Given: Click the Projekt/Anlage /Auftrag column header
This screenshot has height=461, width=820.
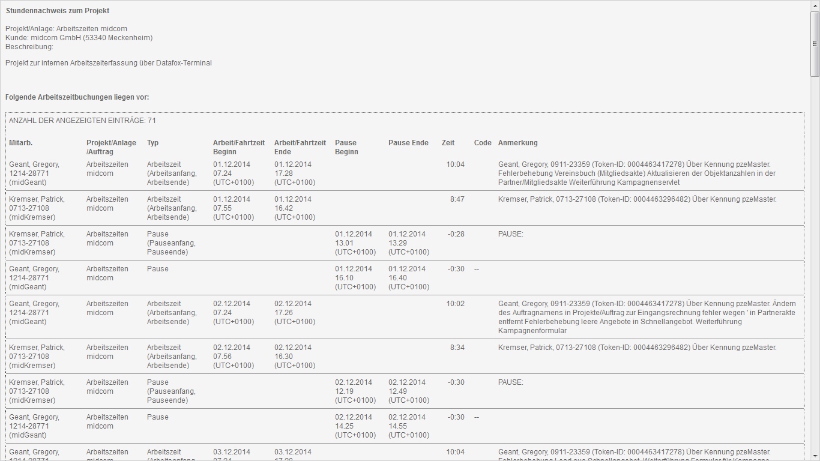Looking at the screenshot, I should (111, 147).
